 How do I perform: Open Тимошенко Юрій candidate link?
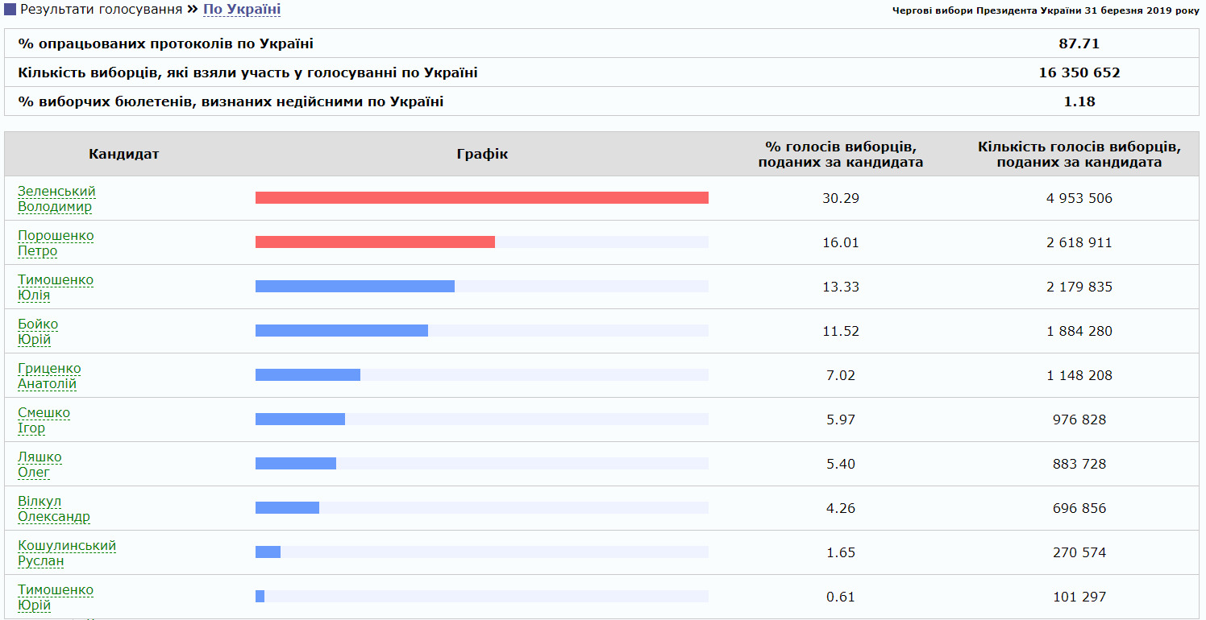click(x=56, y=597)
